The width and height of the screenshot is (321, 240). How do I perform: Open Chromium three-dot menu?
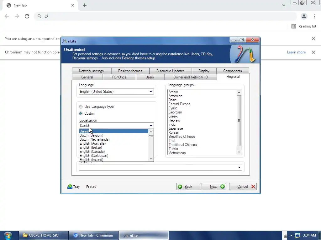(314, 16)
